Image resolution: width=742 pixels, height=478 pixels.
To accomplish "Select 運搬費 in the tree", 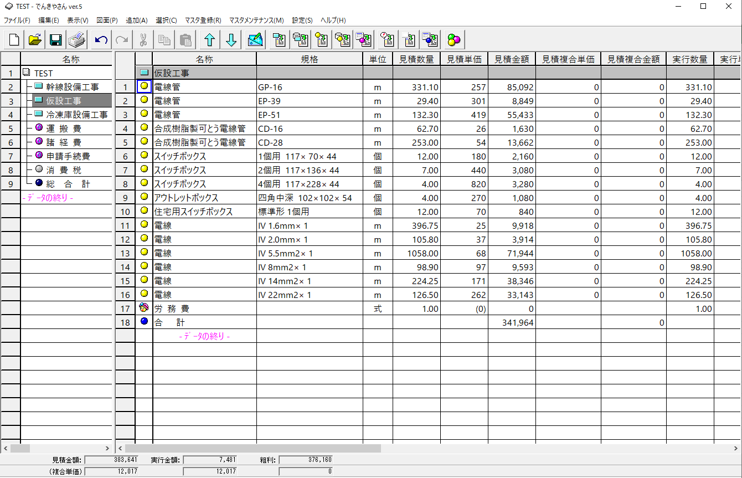I will [64, 129].
